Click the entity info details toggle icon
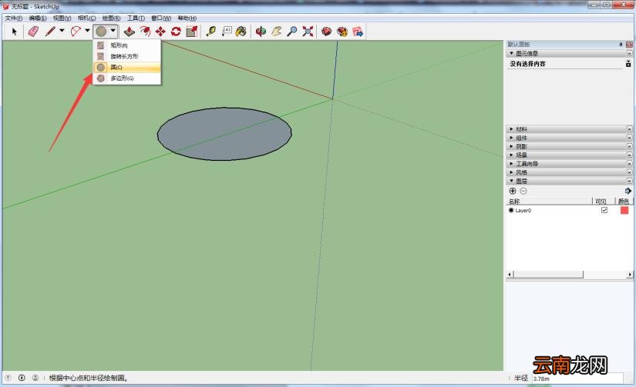 click(628, 64)
